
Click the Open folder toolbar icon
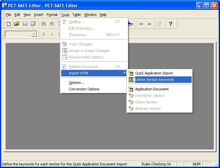pyautogui.click(x=17, y=24)
